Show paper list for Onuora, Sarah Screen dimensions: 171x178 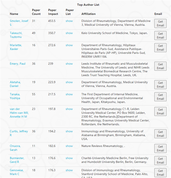click(x=69, y=146)
